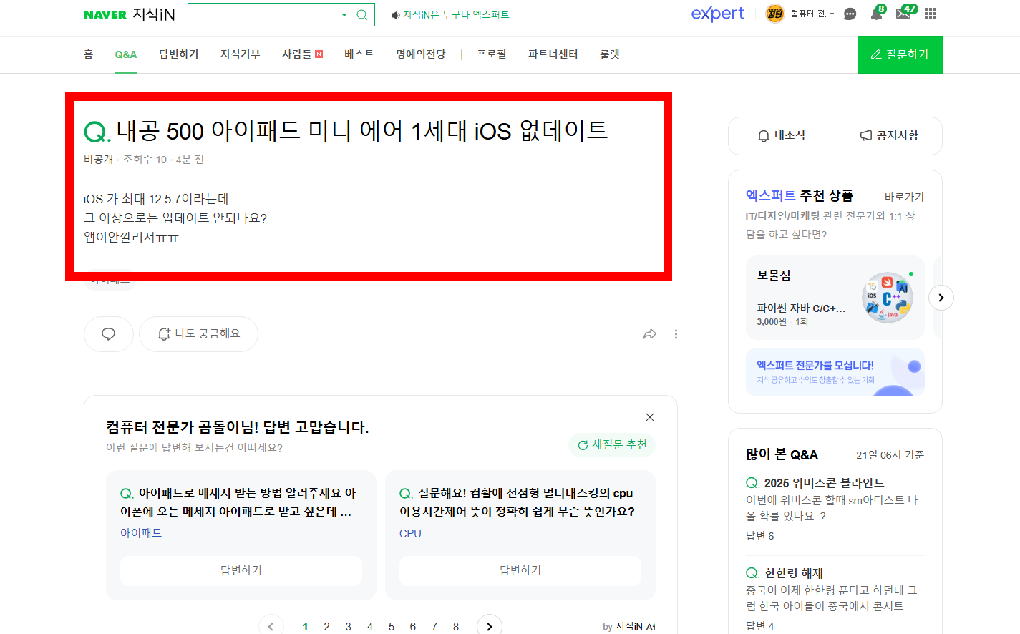This screenshot has width=1020, height=634.
Task: Go to previous recommendation page arrow
Action: [x=271, y=626]
